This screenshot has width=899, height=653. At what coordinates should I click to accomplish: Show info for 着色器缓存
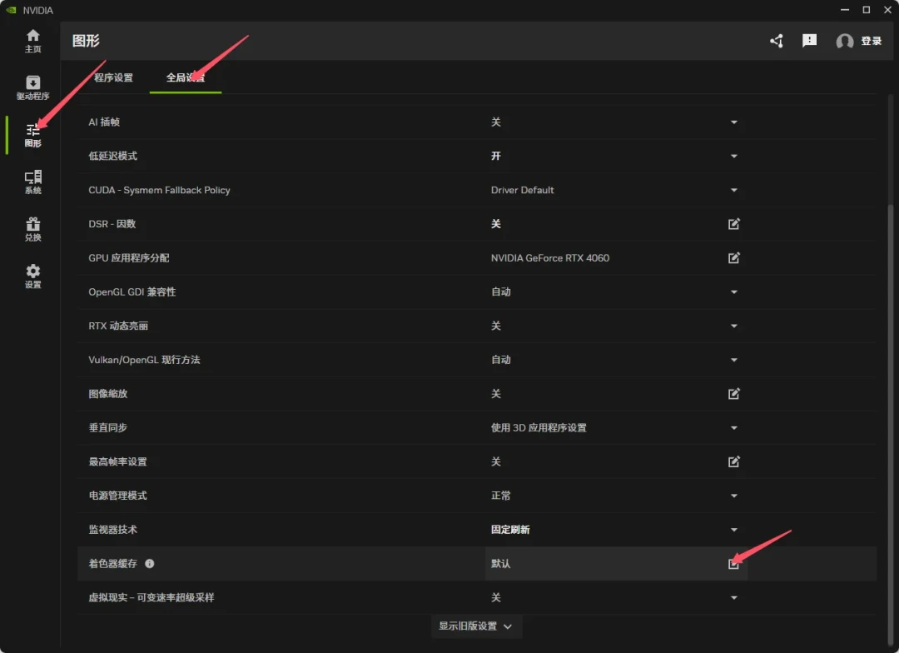pos(150,564)
